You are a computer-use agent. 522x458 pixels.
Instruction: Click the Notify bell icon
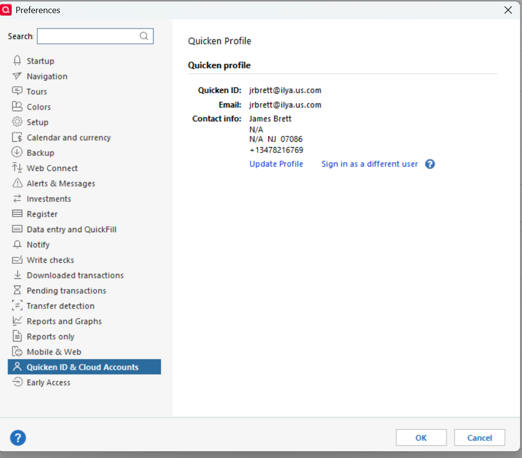(17, 244)
